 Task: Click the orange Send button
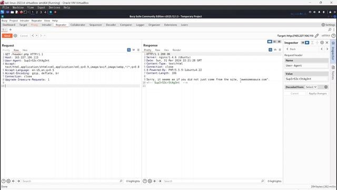7,36
